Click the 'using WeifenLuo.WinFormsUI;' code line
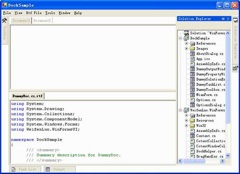This screenshot has width=240, height=174. [45, 129]
